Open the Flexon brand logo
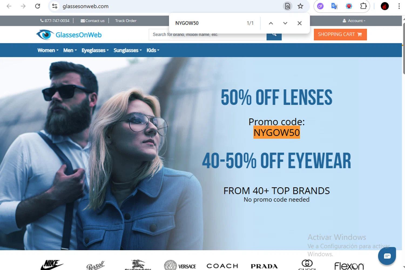This screenshot has width=405, height=270. coord(349,266)
